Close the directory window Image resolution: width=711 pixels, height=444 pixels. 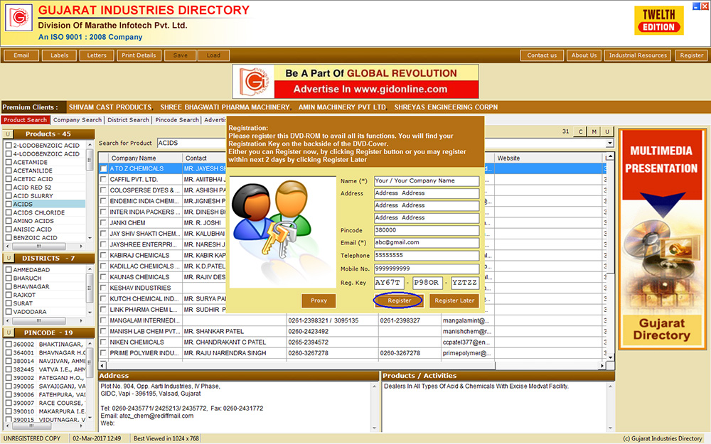pyautogui.click(x=705, y=6)
